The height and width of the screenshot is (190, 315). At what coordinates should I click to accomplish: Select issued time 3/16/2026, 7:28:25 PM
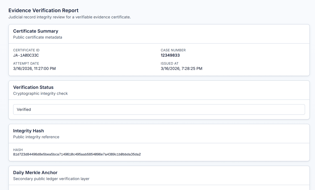coord(182,68)
